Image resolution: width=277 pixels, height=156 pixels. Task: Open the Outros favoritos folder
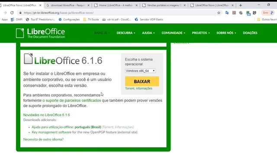coord(267,19)
